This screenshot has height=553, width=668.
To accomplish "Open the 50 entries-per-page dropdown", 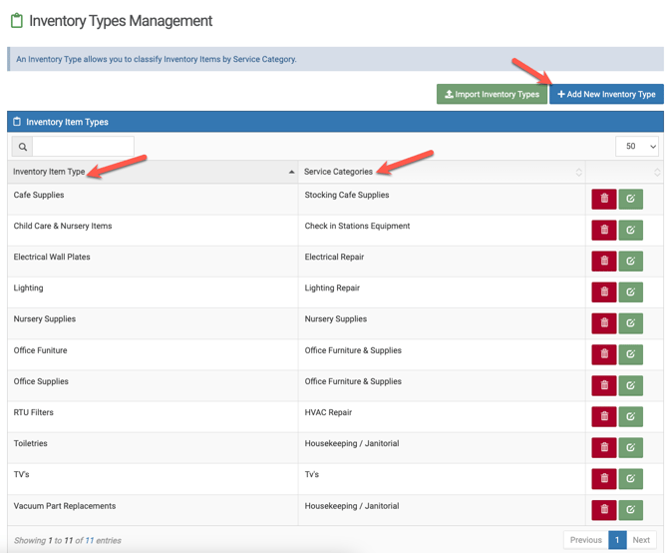I will (637, 147).
